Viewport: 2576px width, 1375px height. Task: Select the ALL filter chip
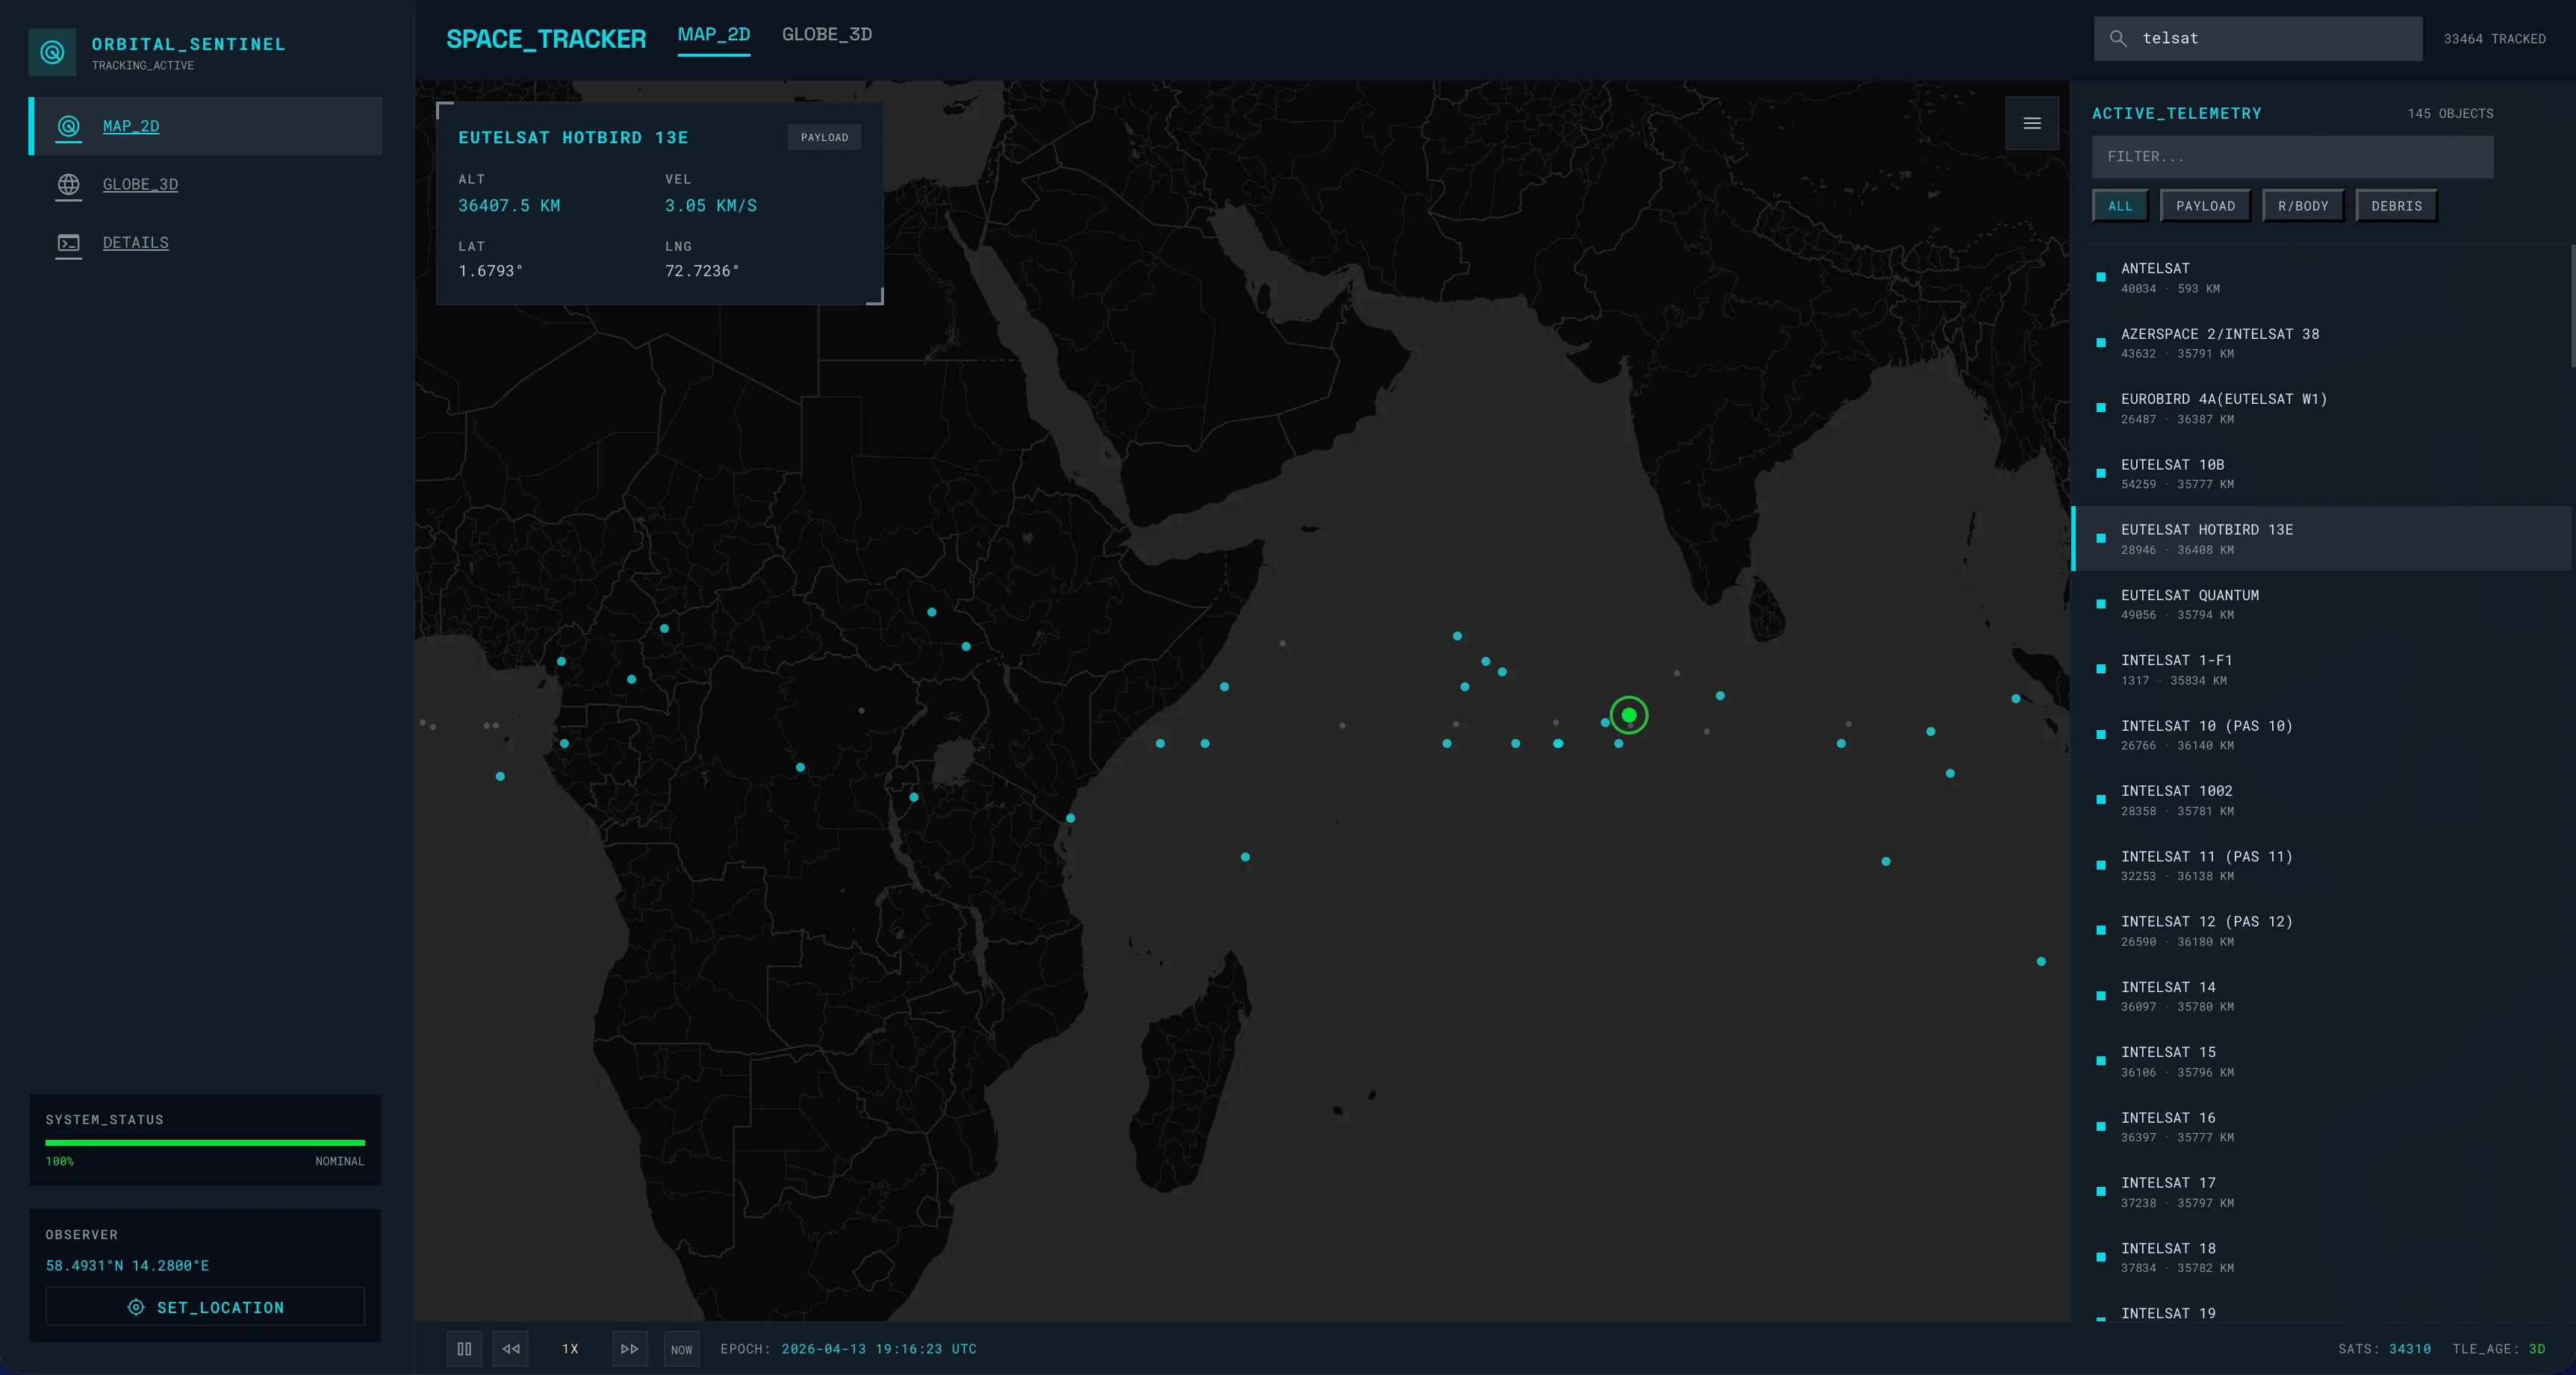pos(2120,206)
